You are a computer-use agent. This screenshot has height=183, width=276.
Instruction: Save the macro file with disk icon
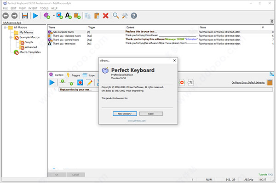click(25, 16)
